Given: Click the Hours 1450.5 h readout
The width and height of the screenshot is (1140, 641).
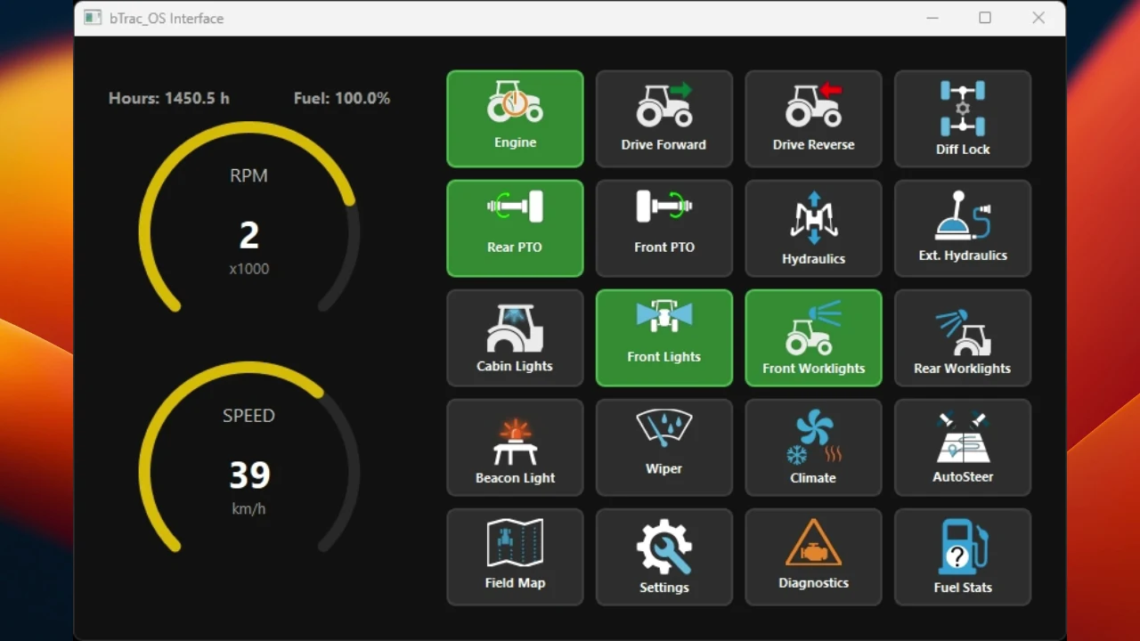Looking at the screenshot, I should click(169, 98).
